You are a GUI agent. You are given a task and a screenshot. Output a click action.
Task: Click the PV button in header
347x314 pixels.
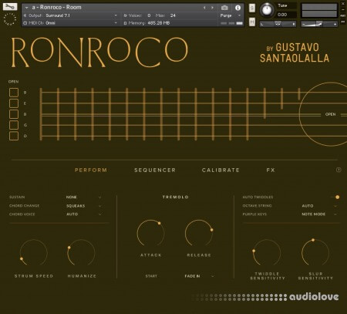coord(343,22)
